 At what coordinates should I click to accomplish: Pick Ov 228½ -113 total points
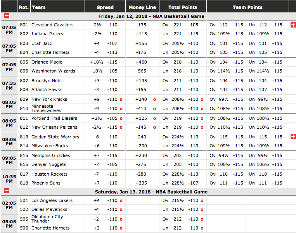click(180, 174)
